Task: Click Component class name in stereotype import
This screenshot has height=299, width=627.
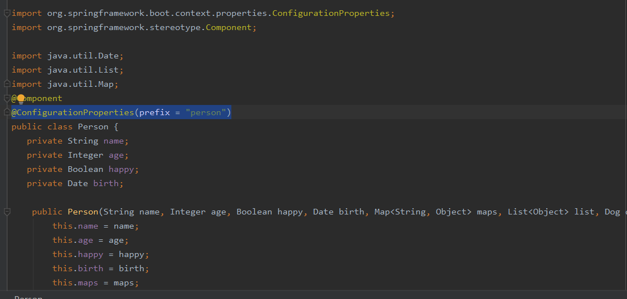Action: tap(230, 27)
